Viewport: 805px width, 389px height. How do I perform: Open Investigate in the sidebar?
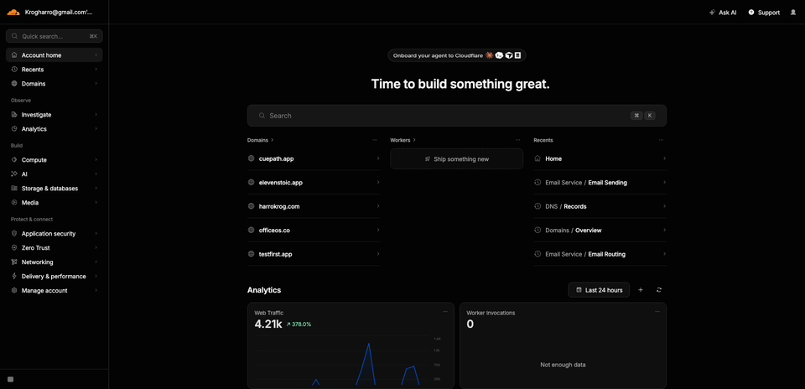point(55,115)
